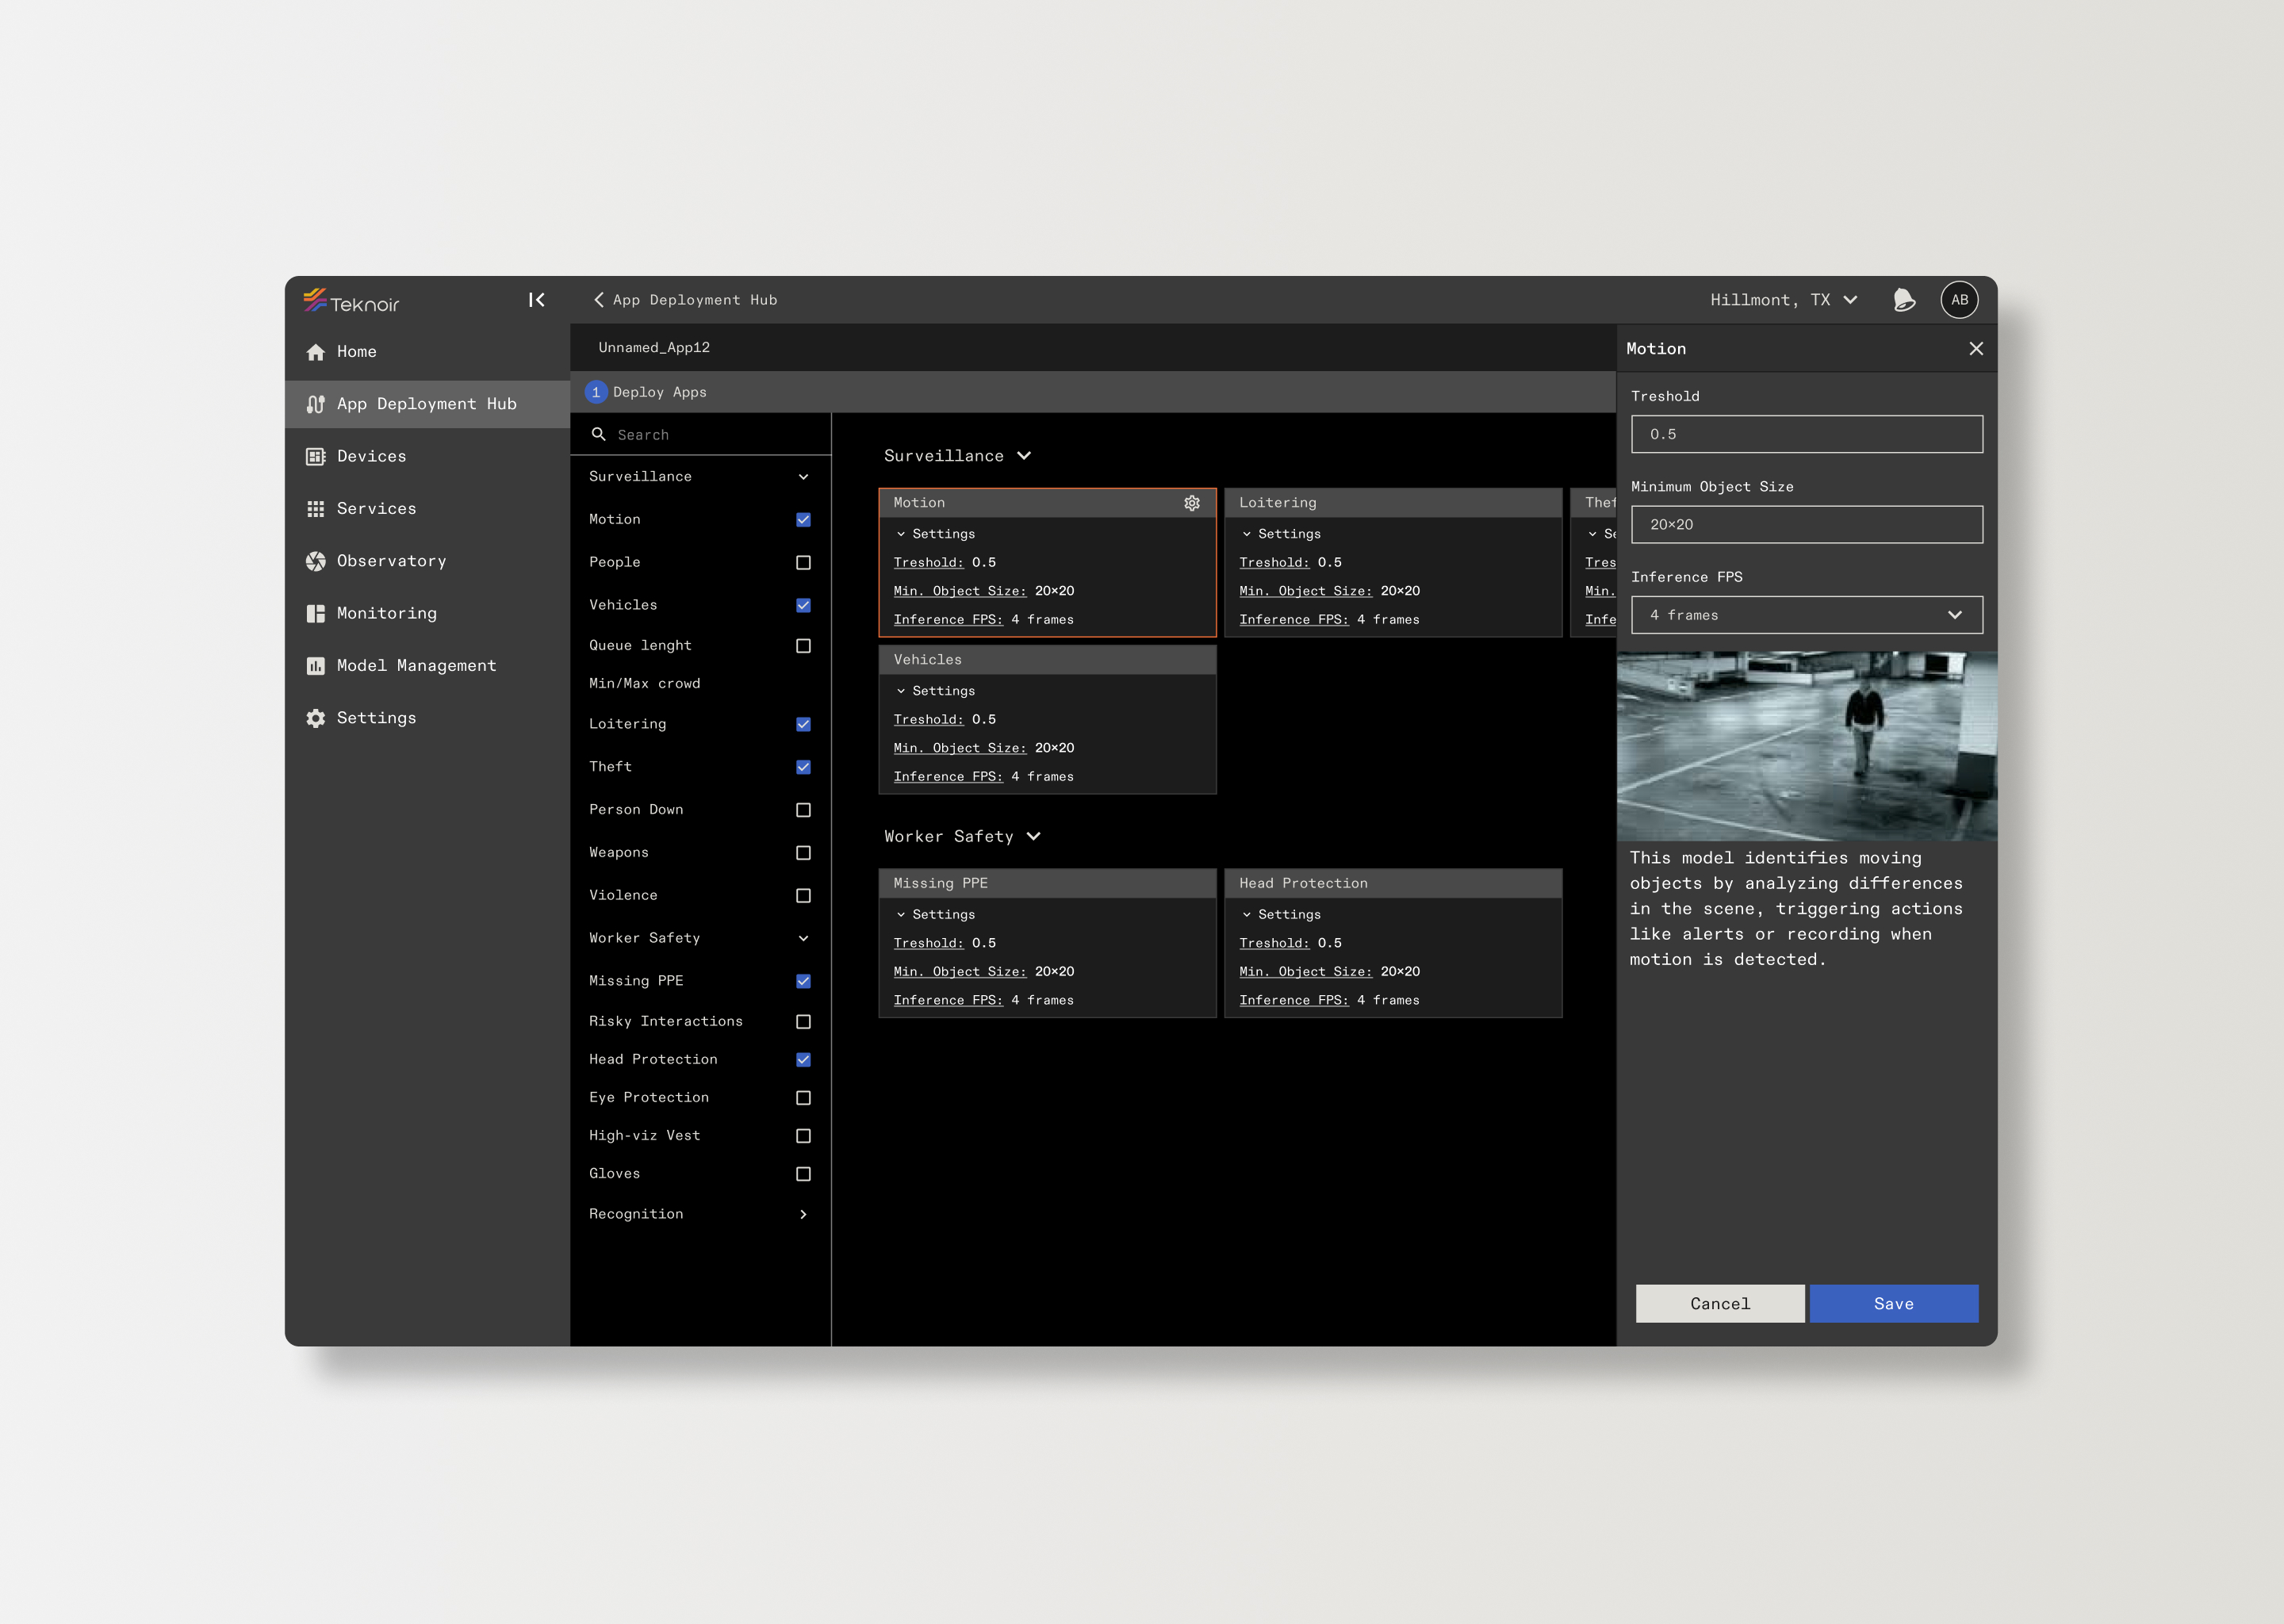Click the Services grid icon

coord(316,509)
